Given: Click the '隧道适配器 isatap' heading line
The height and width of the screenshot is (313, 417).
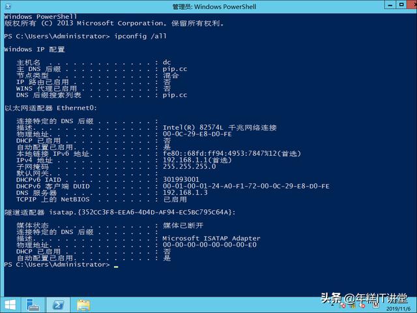Looking at the screenshot, I should click(120, 213).
